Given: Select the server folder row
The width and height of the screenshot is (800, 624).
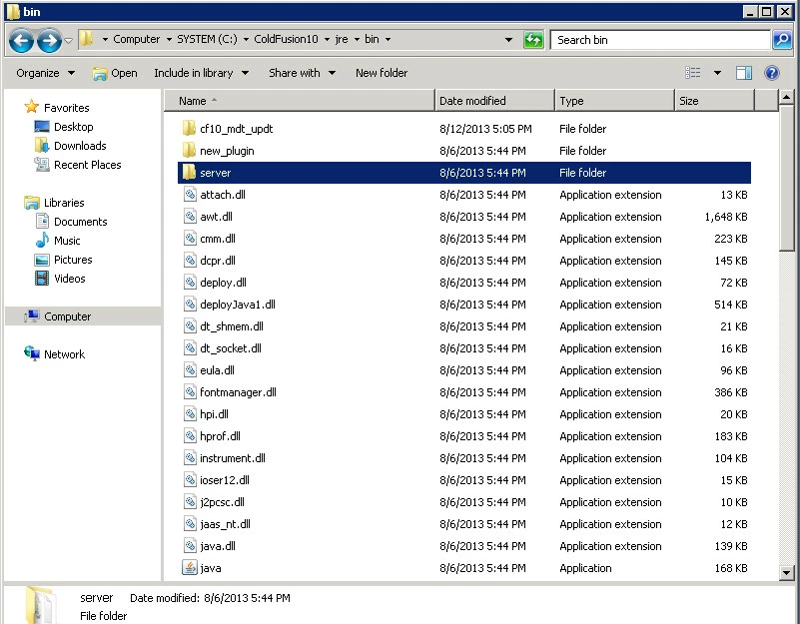Looking at the screenshot, I should (464, 173).
